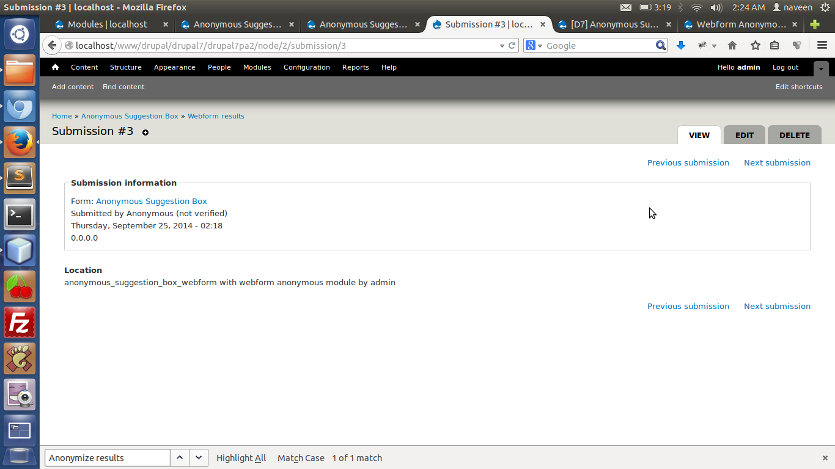Open VirtualBox from the launcher
The height and width of the screenshot is (469, 835).
(20, 250)
